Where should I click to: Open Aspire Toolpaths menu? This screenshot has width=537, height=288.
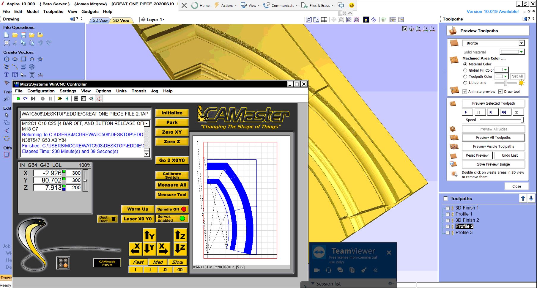(x=53, y=12)
